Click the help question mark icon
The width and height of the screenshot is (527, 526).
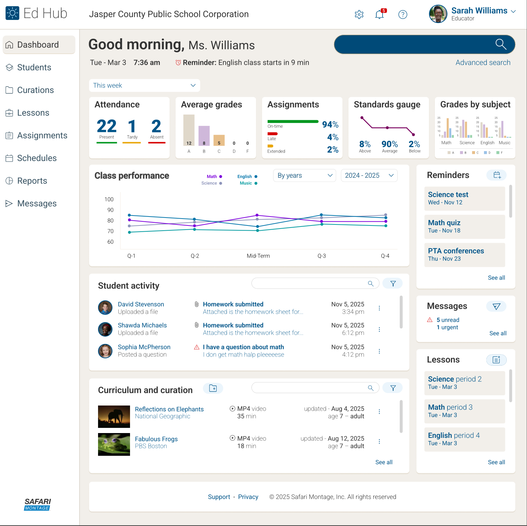tap(402, 14)
